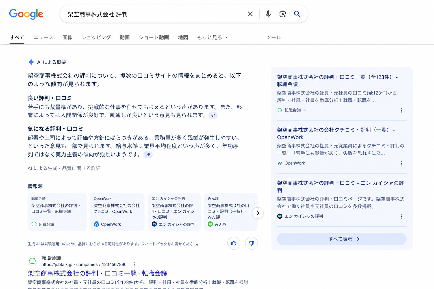Open the ショッピング tab

tap(96, 38)
